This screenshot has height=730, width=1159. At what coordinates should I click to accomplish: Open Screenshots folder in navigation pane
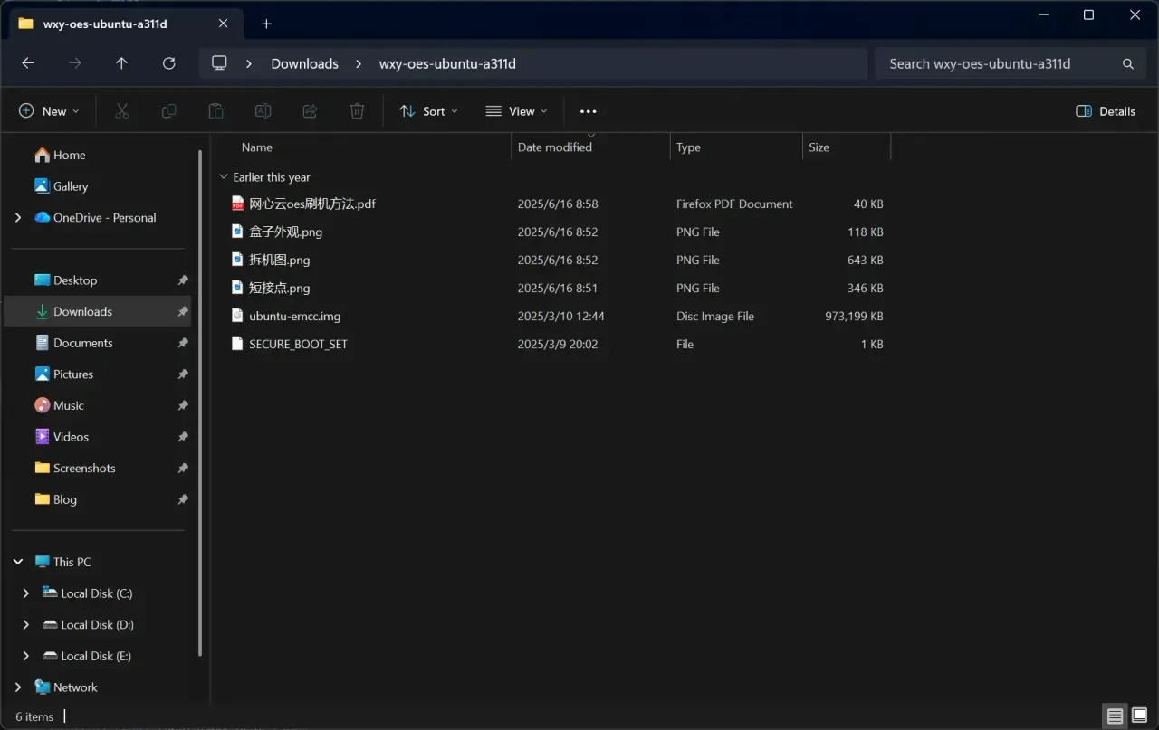point(75,469)
